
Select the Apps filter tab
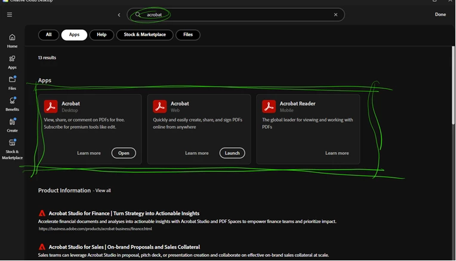pos(74,35)
